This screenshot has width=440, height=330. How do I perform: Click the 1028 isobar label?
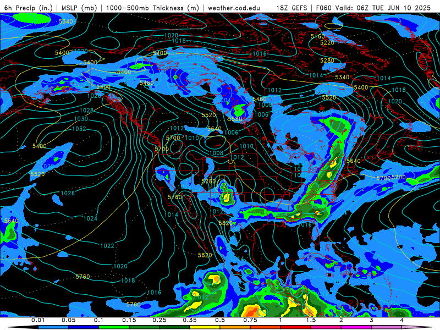[86, 111]
